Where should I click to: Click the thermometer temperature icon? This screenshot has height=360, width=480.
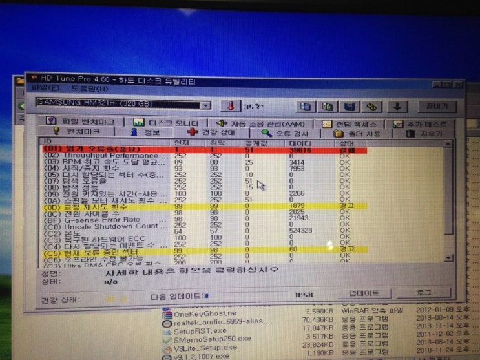[231, 106]
